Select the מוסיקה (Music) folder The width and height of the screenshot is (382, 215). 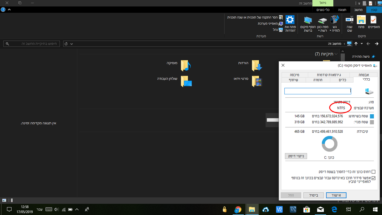click(178, 65)
